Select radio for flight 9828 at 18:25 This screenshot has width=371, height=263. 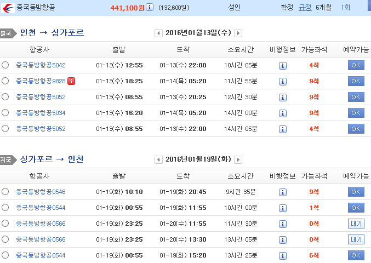coord(5,81)
